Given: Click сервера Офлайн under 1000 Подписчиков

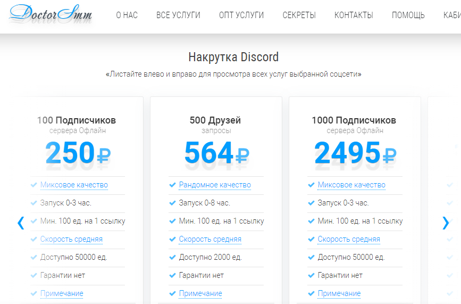Looking at the screenshot, I should tap(355, 130).
